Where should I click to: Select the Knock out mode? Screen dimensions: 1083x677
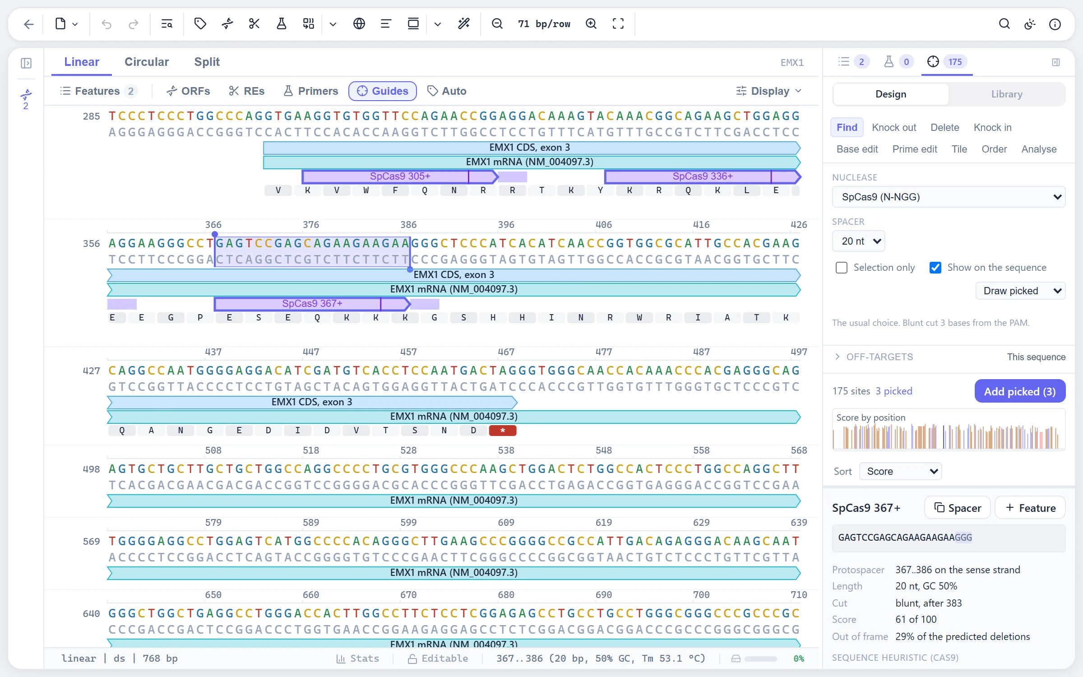click(894, 127)
